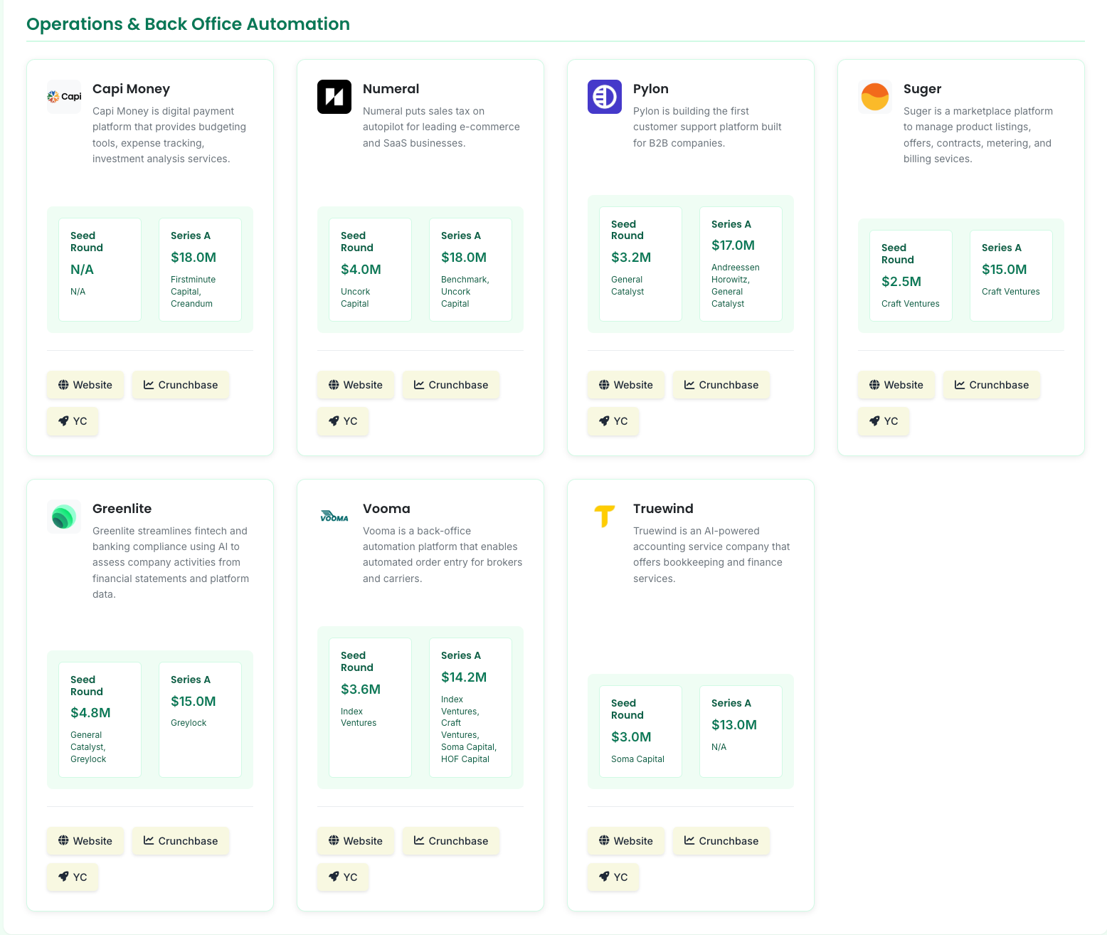
Task: Click 'Greylock' investor under Greenlite Series A
Action: point(189,723)
